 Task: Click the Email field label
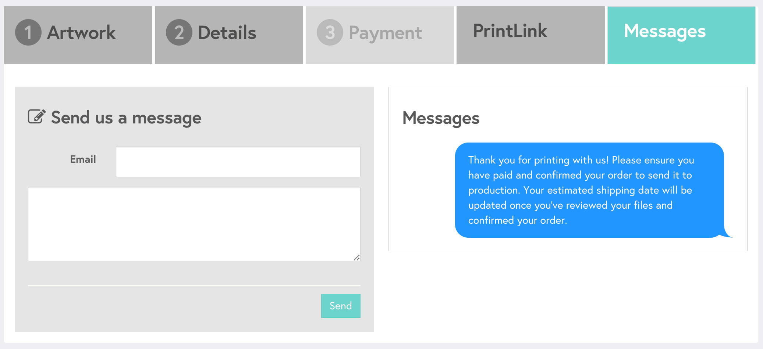[x=83, y=159]
